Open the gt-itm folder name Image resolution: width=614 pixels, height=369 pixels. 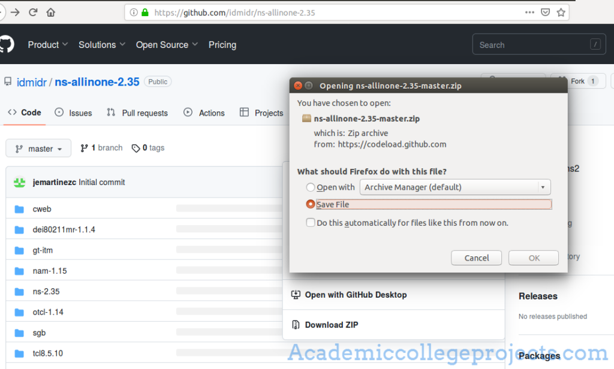tap(43, 250)
